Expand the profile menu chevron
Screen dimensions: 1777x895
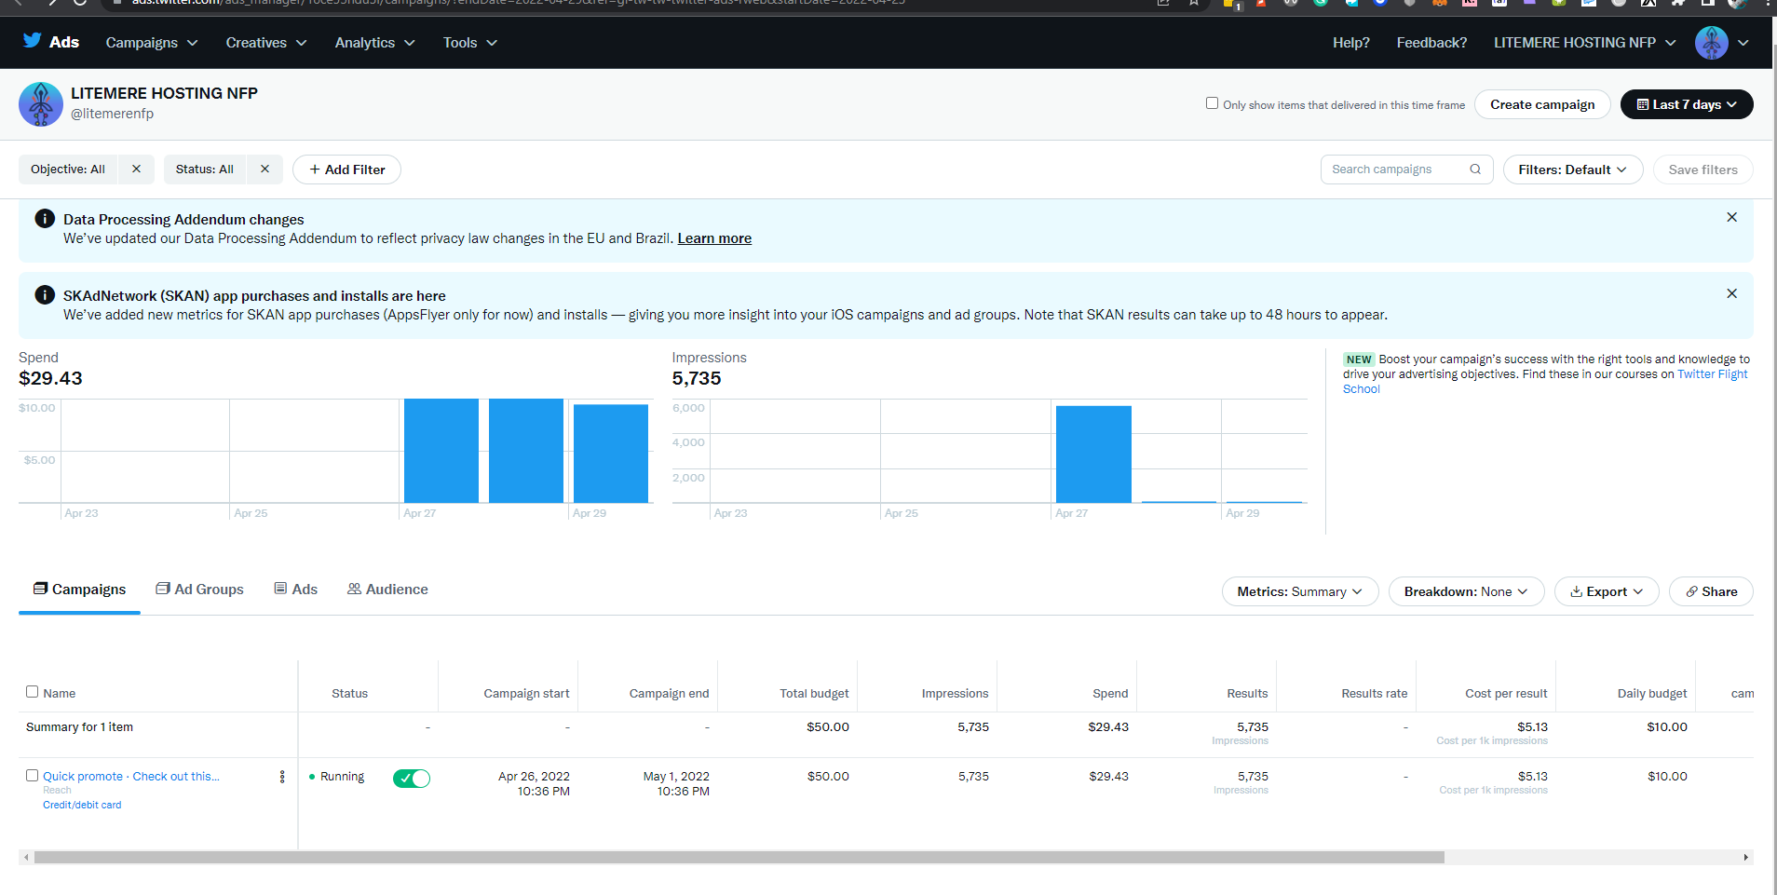pyautogui.click(x=1743, y=43)
